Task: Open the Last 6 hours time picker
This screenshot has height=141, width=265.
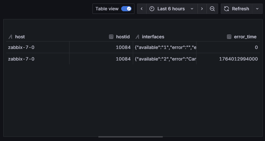Action: 172,9
